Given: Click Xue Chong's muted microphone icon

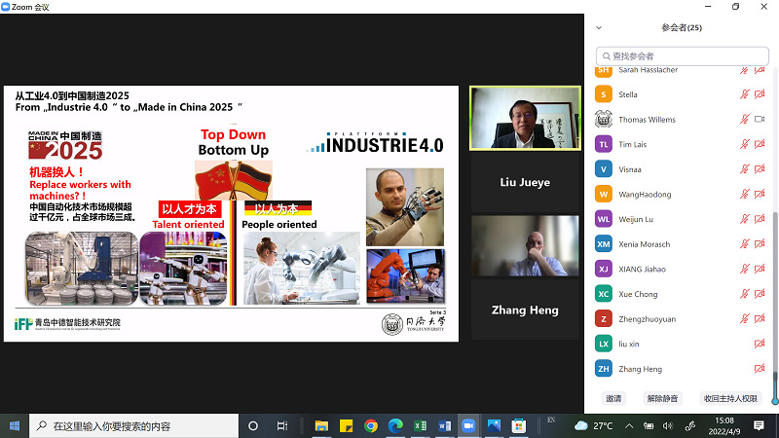Looking at the screenshot, I should tap(744, 294).
